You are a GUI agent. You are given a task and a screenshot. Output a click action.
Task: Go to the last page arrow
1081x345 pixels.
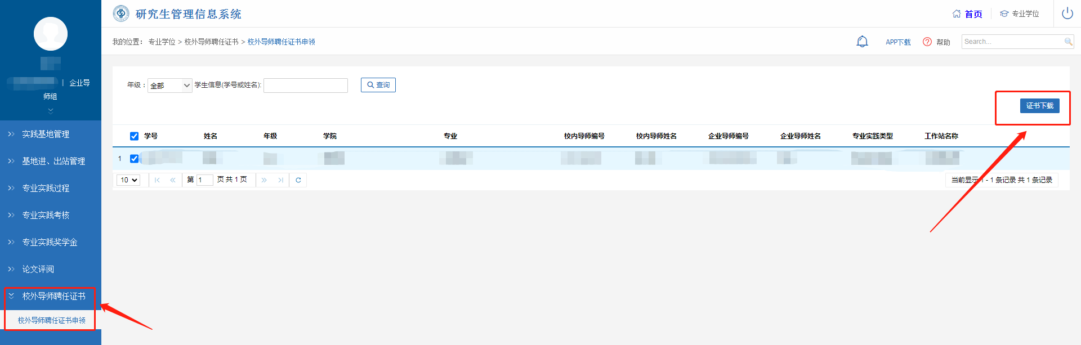point(280,180)
